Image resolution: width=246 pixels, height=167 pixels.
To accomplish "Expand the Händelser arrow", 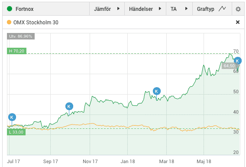I will pos(160,9).
